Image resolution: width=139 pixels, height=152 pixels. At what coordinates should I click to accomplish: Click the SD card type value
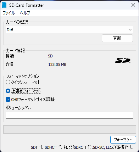(x=50, y=56)
